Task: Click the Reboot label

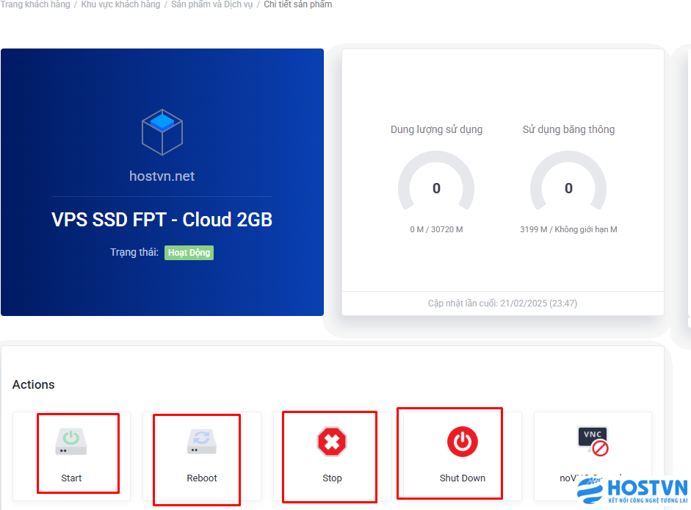Action: [x=202, y=478]
